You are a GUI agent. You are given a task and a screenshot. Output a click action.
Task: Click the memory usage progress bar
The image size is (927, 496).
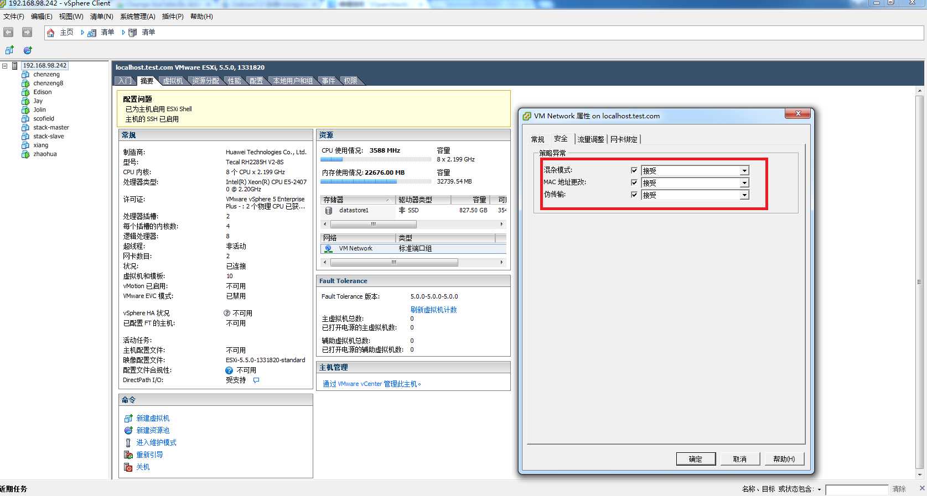click(x=376, y=181)
